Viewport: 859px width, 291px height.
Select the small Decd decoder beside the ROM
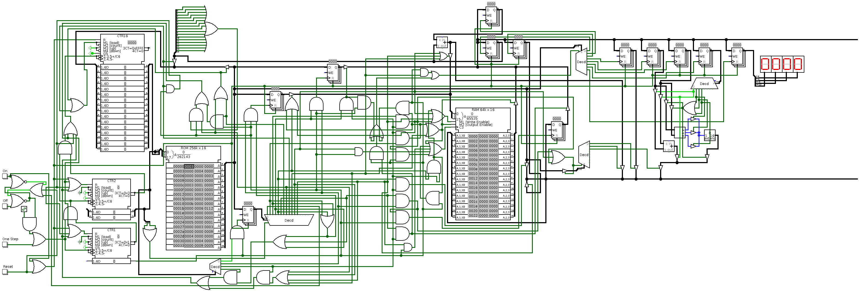click(x=215, y=266)
